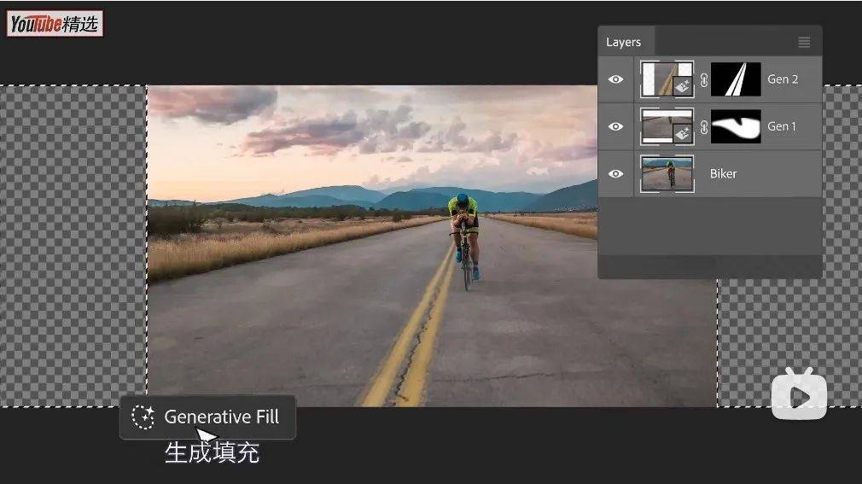The height and width of the screenshot is (484, 862).
Task: Select the Layers tab
Action: coord(623,43)
